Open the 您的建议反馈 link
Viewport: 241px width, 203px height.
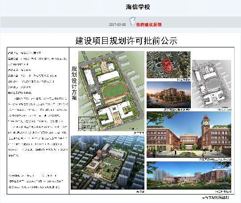coord(148,25)
